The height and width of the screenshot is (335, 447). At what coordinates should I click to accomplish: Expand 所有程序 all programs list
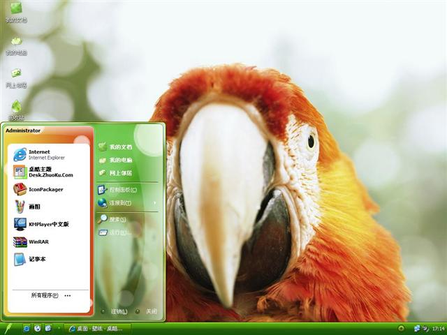(50, 295)
